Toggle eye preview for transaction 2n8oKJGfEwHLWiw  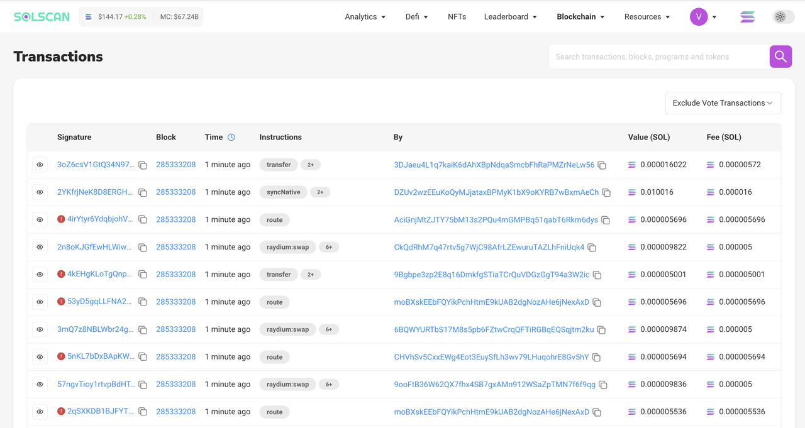(40, 247)
